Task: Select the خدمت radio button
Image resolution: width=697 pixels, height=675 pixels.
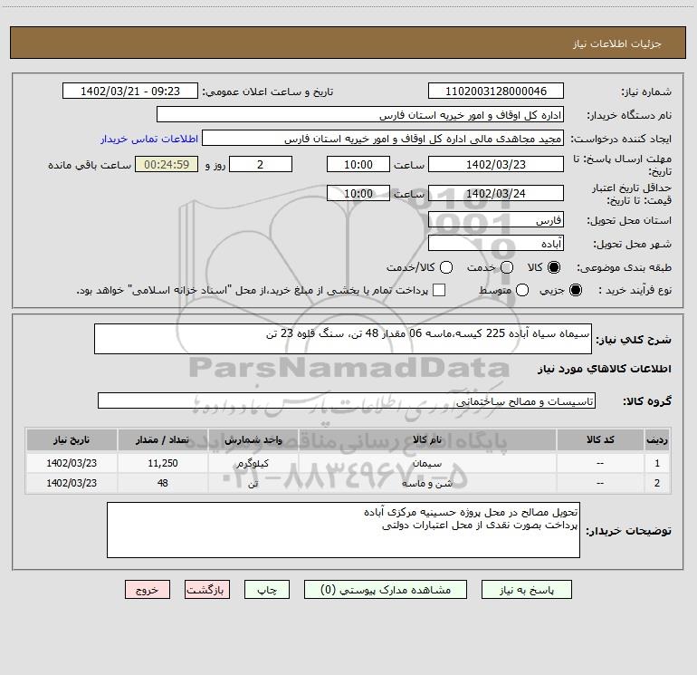Action: (x=507, y=267)
